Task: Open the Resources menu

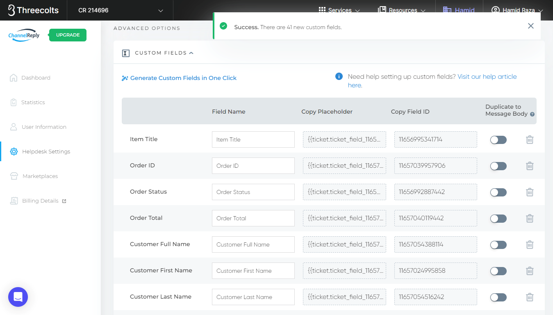Action: coord(401,10)
